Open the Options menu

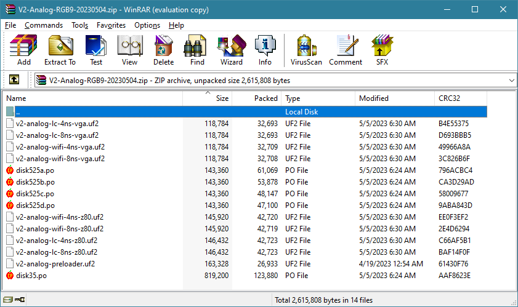[147, 25]
